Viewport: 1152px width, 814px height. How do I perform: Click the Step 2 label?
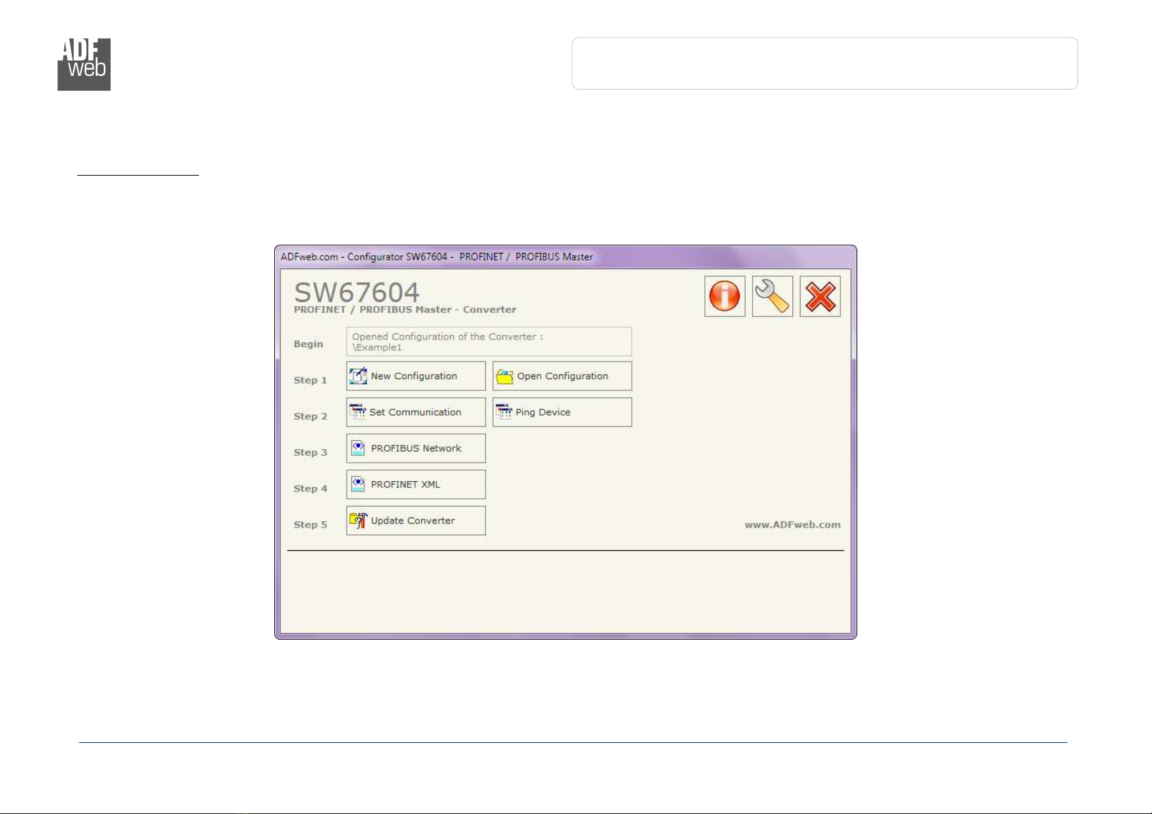310,416
